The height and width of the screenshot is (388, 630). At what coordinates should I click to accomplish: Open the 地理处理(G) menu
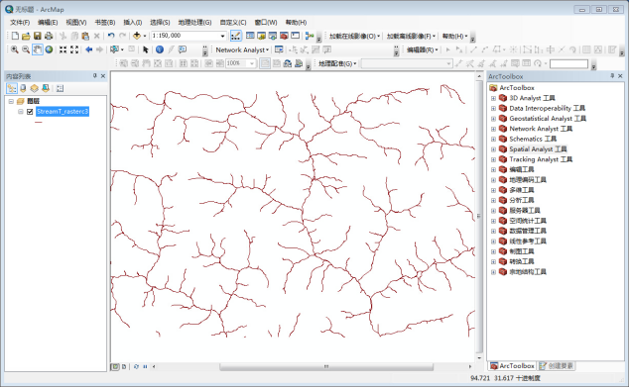pyautogui.click(x=194, y=23)
